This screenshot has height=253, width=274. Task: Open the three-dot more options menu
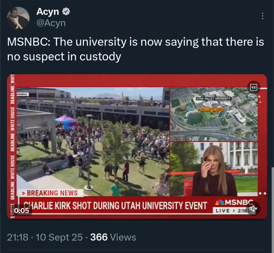[262, 16]
